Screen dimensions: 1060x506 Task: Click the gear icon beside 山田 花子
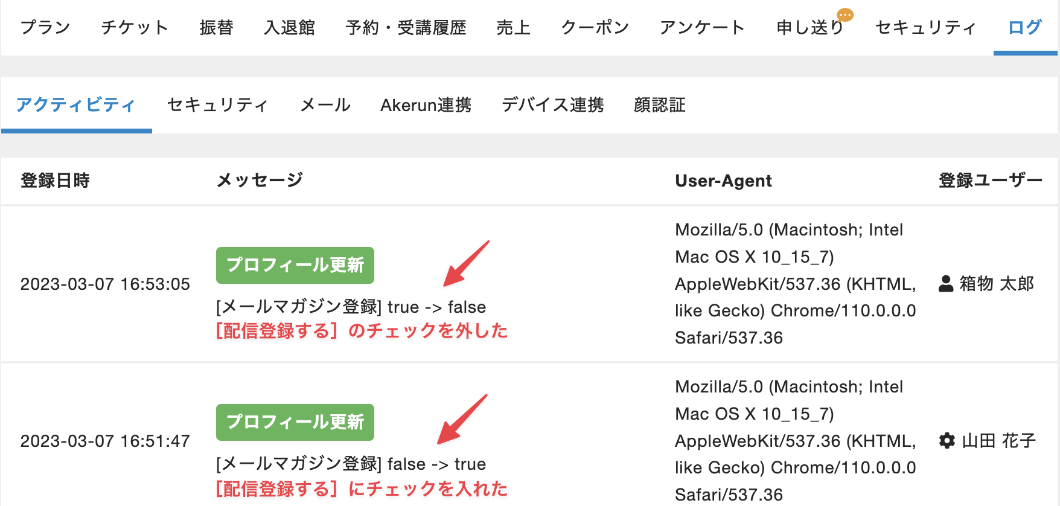click(x=947, y=441)
